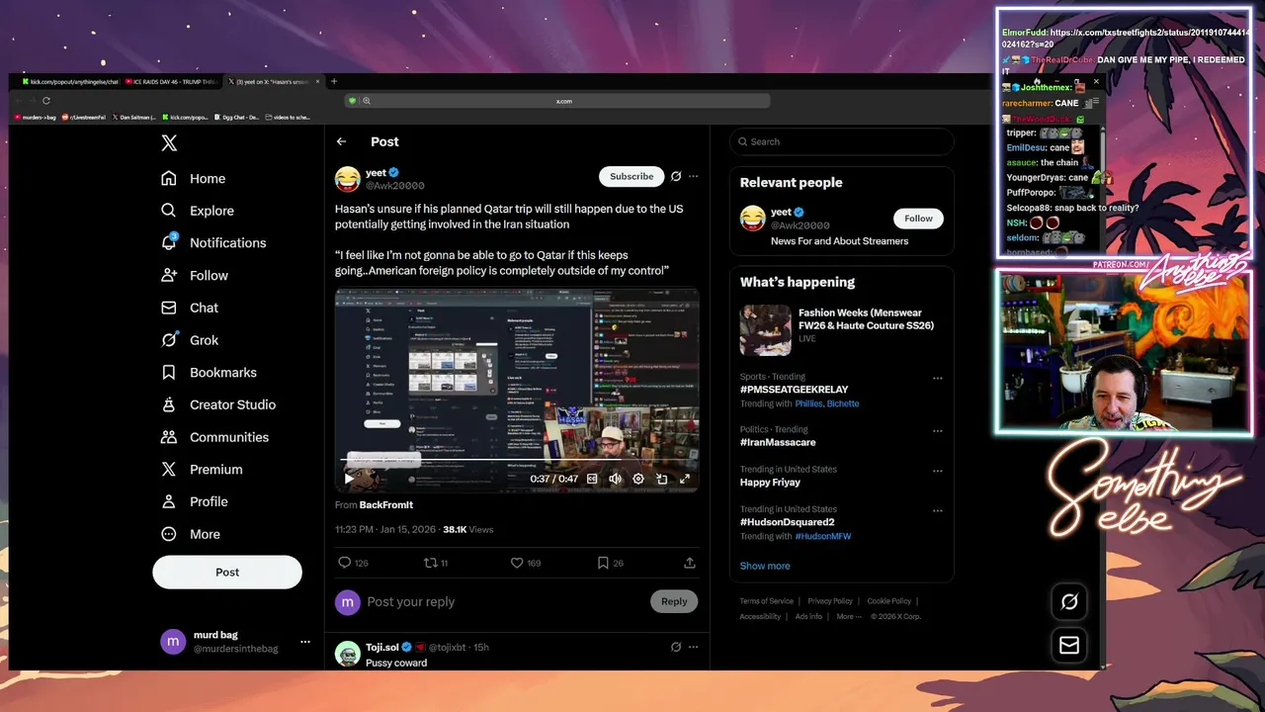Switch to kick.com popout chat tab
Viewport: 1265px width, 712px height.
(x=70, y=81)
